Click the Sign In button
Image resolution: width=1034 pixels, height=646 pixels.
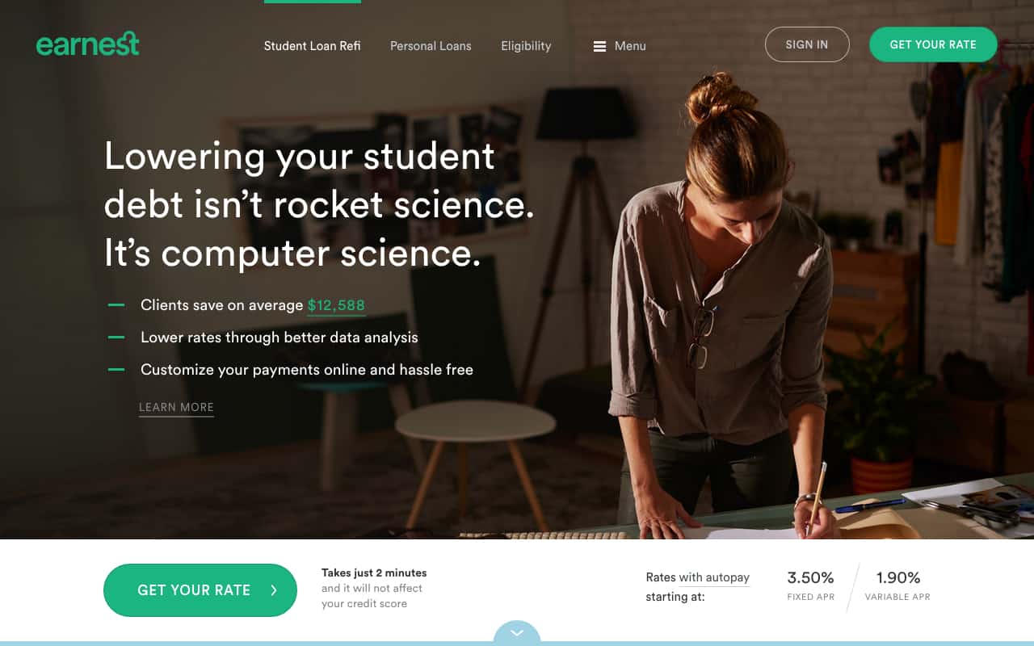point(807,44)
